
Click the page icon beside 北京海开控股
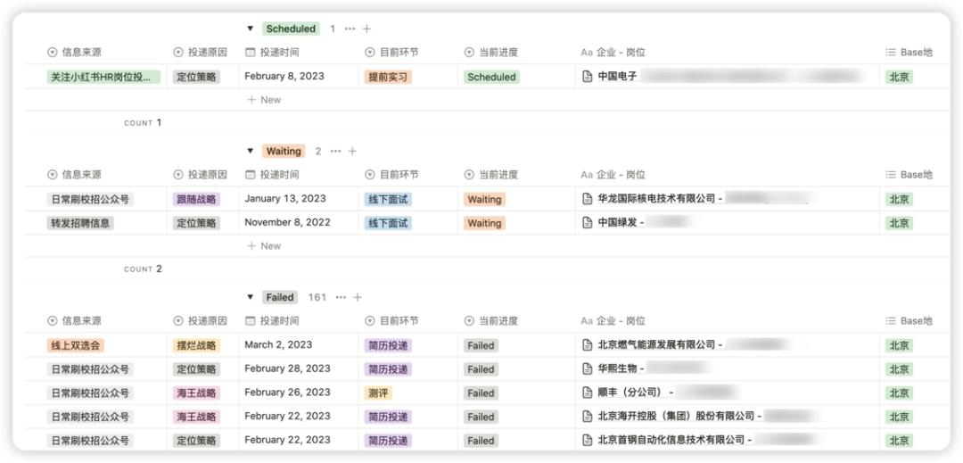(587, 417)
